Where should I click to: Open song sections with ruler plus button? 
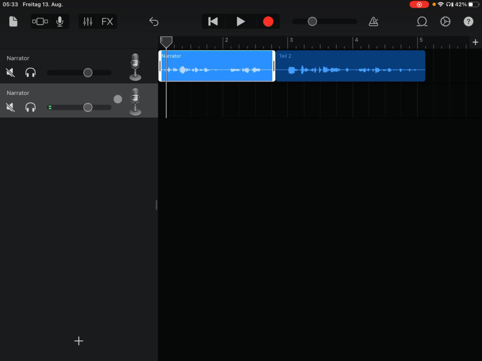pyautogui.click(x=475, y=42)
